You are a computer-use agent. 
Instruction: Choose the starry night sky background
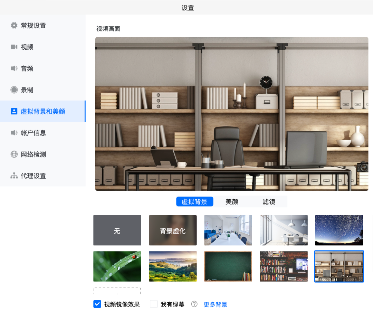(339, 230)
